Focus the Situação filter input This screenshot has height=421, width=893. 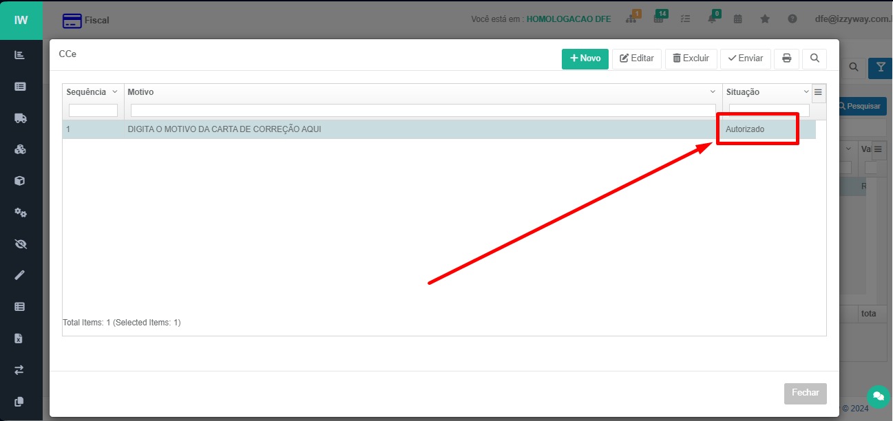769,110
